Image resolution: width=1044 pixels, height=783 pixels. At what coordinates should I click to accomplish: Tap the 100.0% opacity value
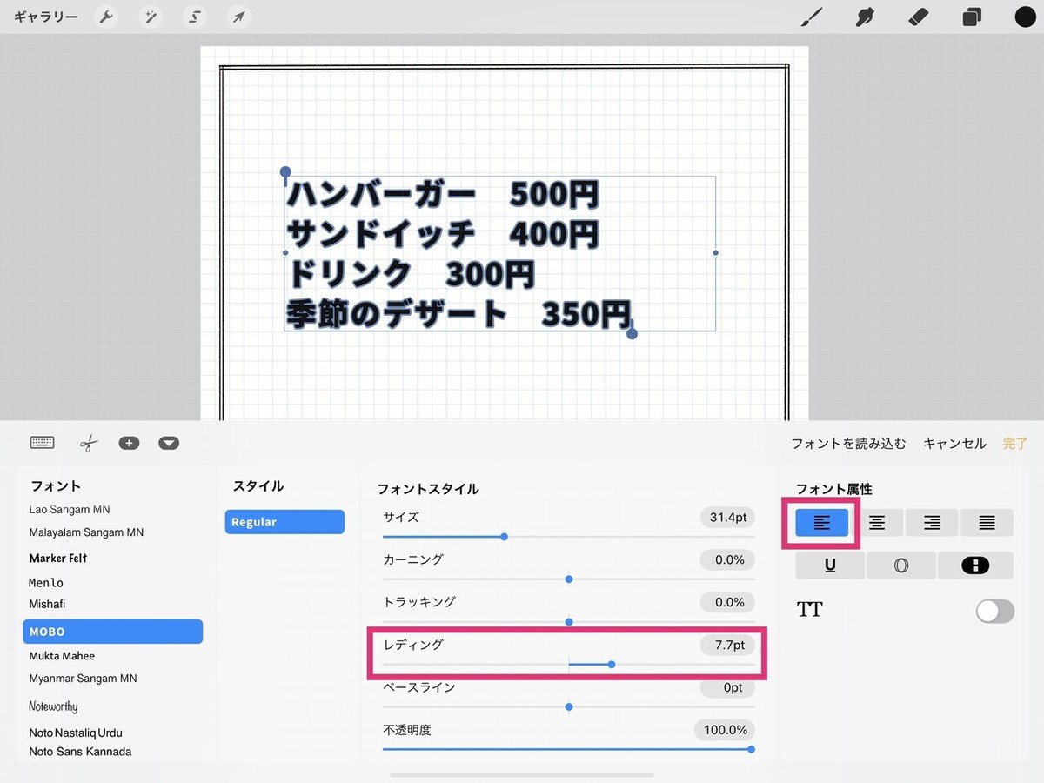pyautogui.click(x=724, y=730)
